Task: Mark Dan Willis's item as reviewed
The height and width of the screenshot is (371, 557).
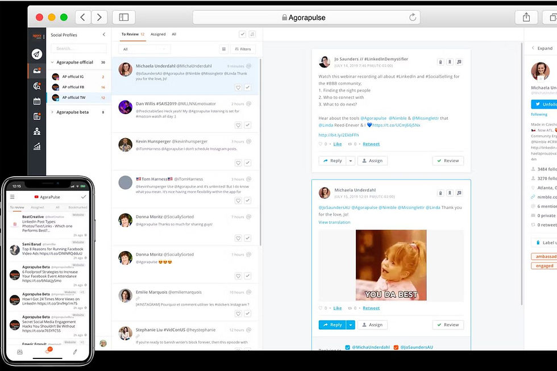Action: 248,125
